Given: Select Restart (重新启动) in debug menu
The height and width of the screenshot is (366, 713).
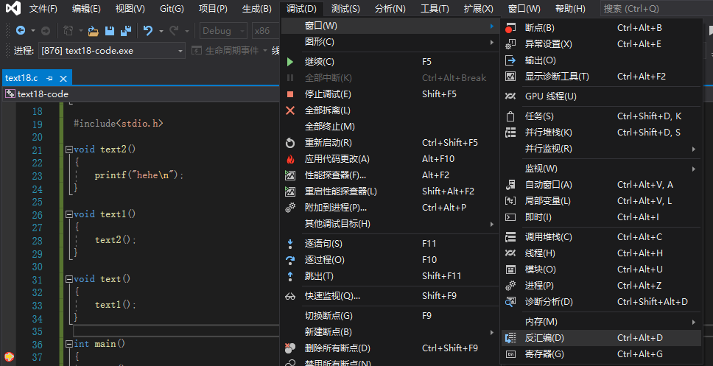Looking at the screenshot, I should 389,143.
